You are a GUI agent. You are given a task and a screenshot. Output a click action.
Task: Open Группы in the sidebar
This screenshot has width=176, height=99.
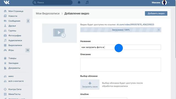[12, 31]
